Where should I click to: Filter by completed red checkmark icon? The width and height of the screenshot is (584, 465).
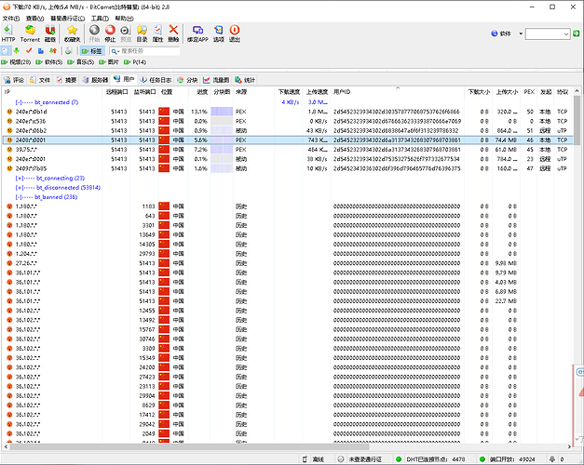click(29, 51)
